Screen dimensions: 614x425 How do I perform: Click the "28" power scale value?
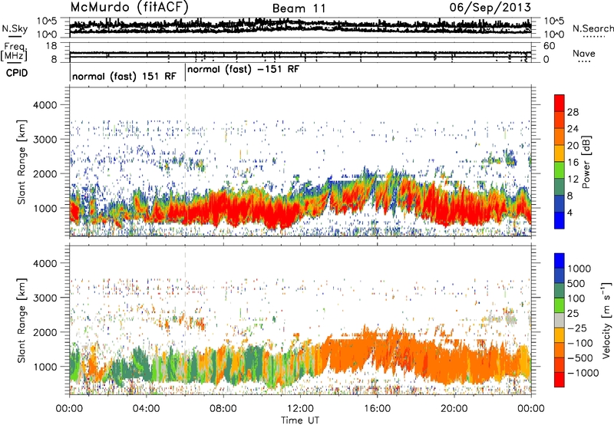573,112
